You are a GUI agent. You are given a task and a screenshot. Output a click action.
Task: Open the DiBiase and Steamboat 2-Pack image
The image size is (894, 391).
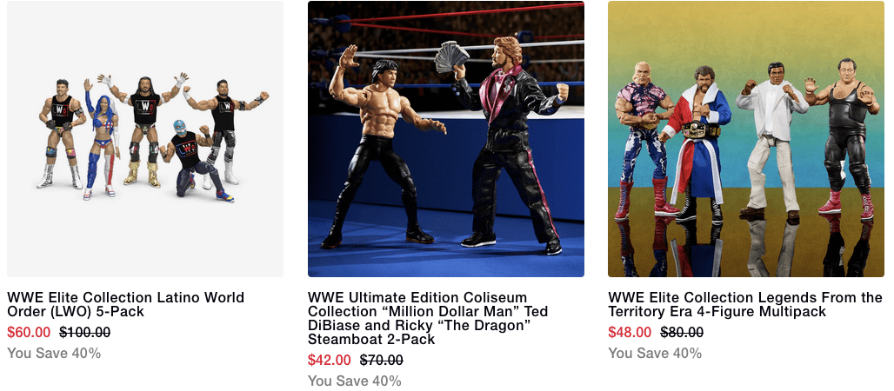445,139
